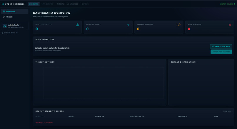Screen dimensions: 237x129
Task: Select Threats in the sidebar
Action: click(15, 17)
